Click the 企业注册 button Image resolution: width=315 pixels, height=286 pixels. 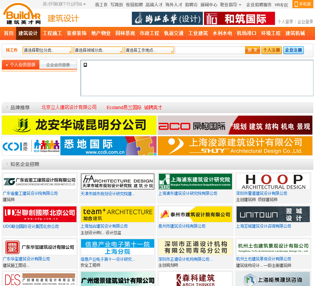(293, 50)
